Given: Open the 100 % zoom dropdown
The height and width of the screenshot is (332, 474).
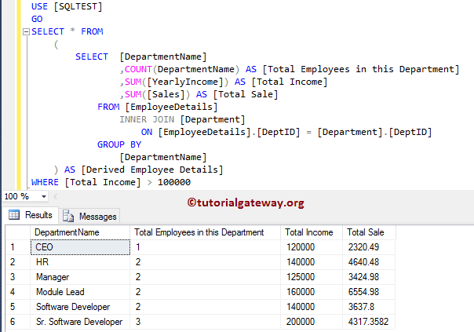Looking at the screenshot, I should 44,196.
